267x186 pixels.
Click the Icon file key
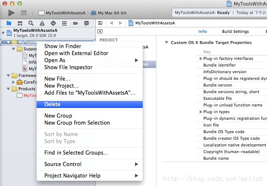pos(211,125)
